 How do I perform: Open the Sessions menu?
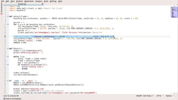click(39, 1)
